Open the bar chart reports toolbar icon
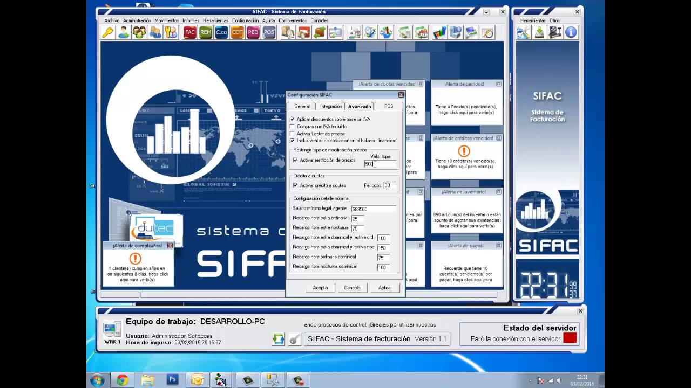 tap(440, 32)
